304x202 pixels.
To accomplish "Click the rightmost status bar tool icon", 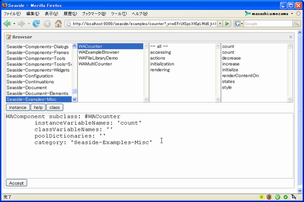I will tap(294, 197).
